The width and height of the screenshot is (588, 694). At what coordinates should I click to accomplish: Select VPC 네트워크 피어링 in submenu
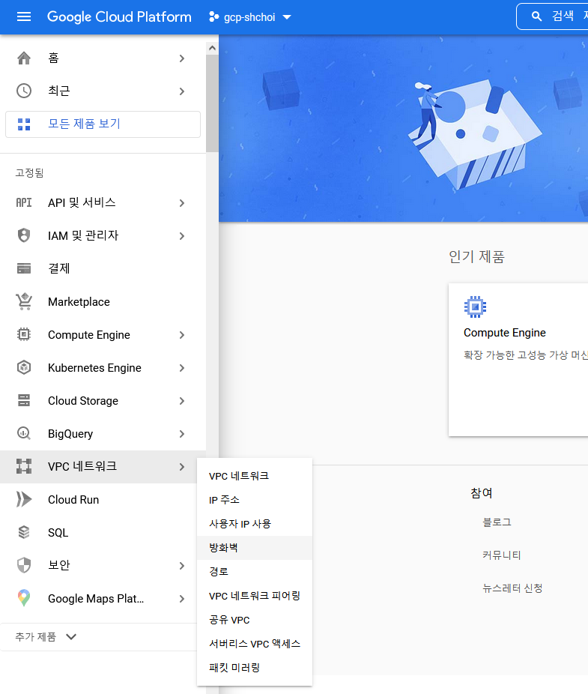click(255, 596)
